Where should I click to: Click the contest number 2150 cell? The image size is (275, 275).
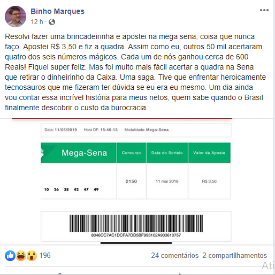(132, 181)
